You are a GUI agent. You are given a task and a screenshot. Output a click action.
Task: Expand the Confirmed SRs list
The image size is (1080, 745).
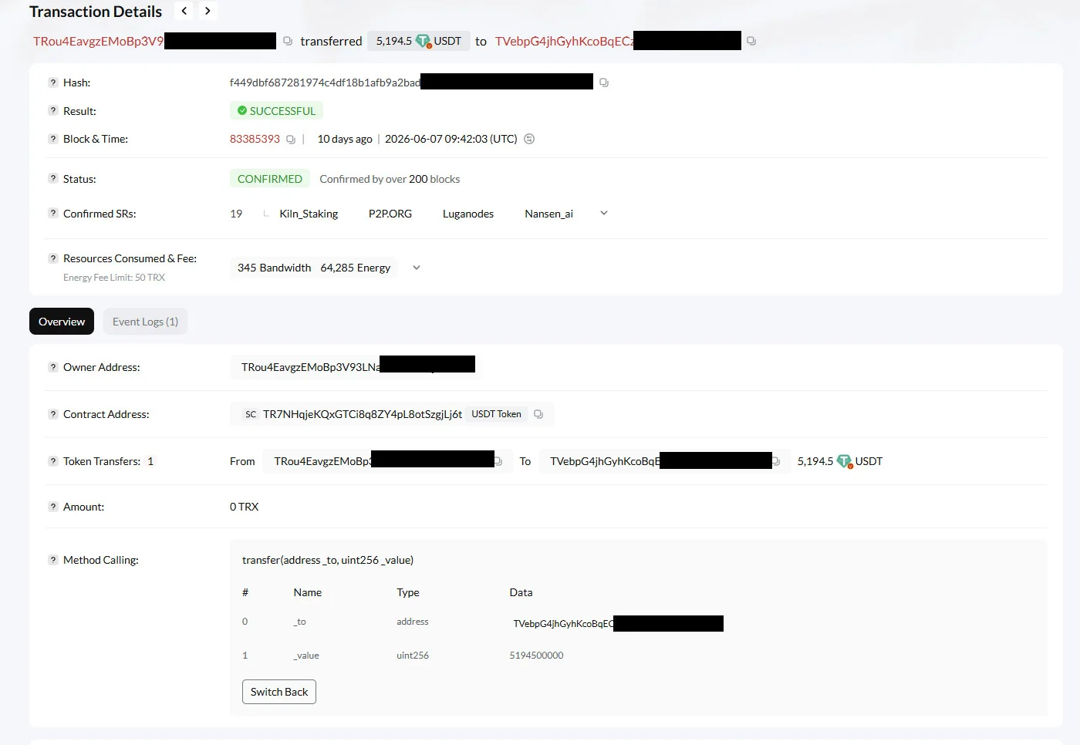point(604,213)
